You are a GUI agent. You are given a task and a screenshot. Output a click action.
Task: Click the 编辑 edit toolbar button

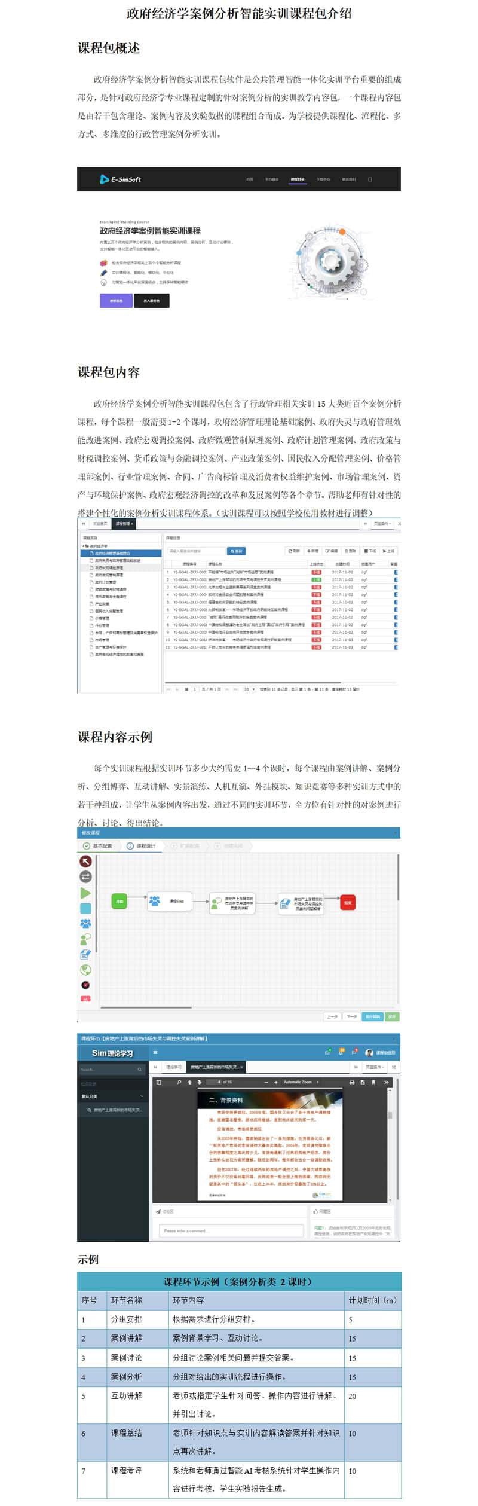click(x=332, y=551)
